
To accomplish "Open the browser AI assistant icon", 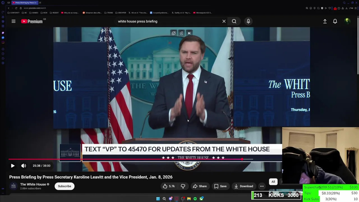I will pyautogui.click(x=351, y=8).
